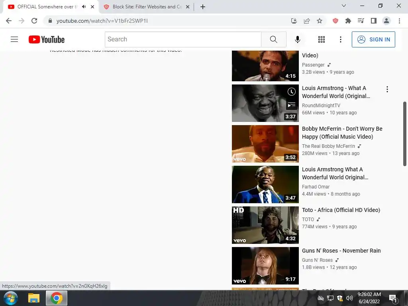Share this page icon in address bar
The width and height of the screenshot is (408, 306).
(307, 21)
